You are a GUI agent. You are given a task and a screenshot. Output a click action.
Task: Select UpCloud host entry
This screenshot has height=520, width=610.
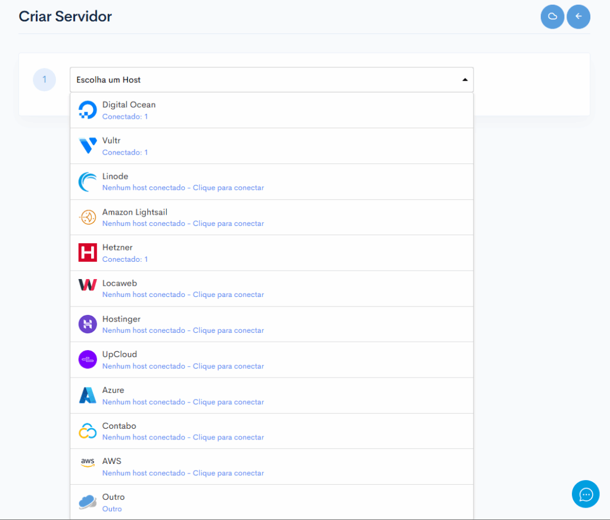click(x=272, y=360)
